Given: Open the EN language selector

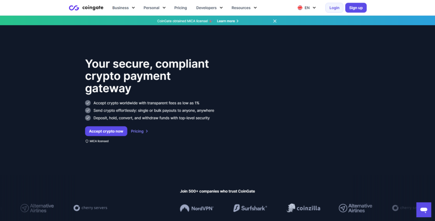Looking at the screenshot, I should pyautogui.click(x=307, y=8).
